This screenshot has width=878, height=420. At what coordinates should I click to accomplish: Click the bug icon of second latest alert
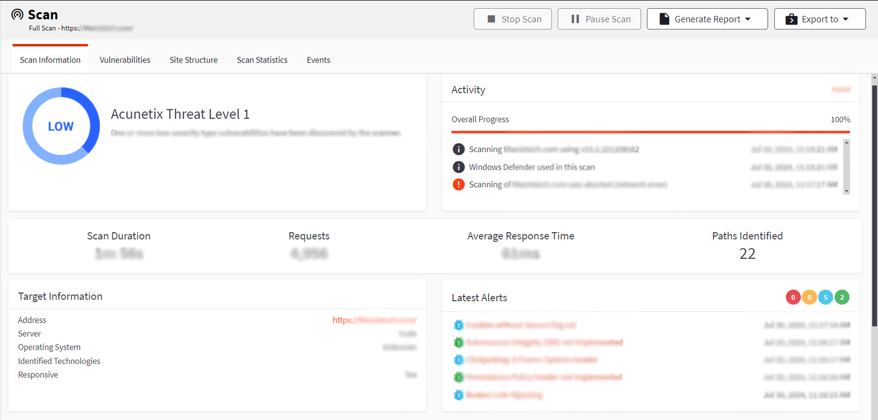459,343
